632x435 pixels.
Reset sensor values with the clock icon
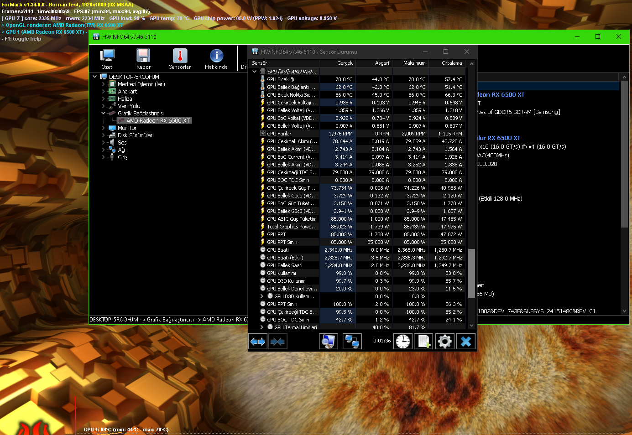point(403,341)
